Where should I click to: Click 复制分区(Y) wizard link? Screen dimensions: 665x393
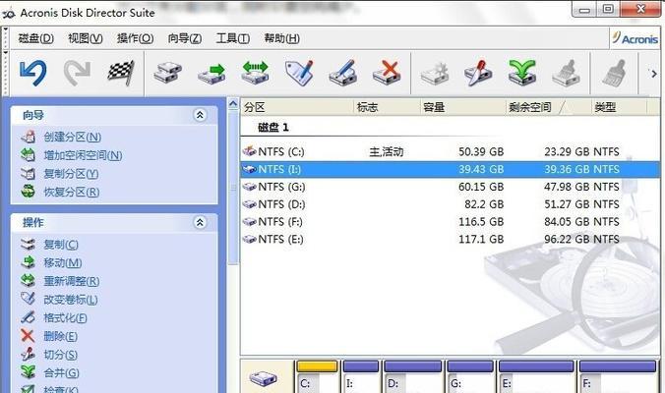click(x=71, y=174)
